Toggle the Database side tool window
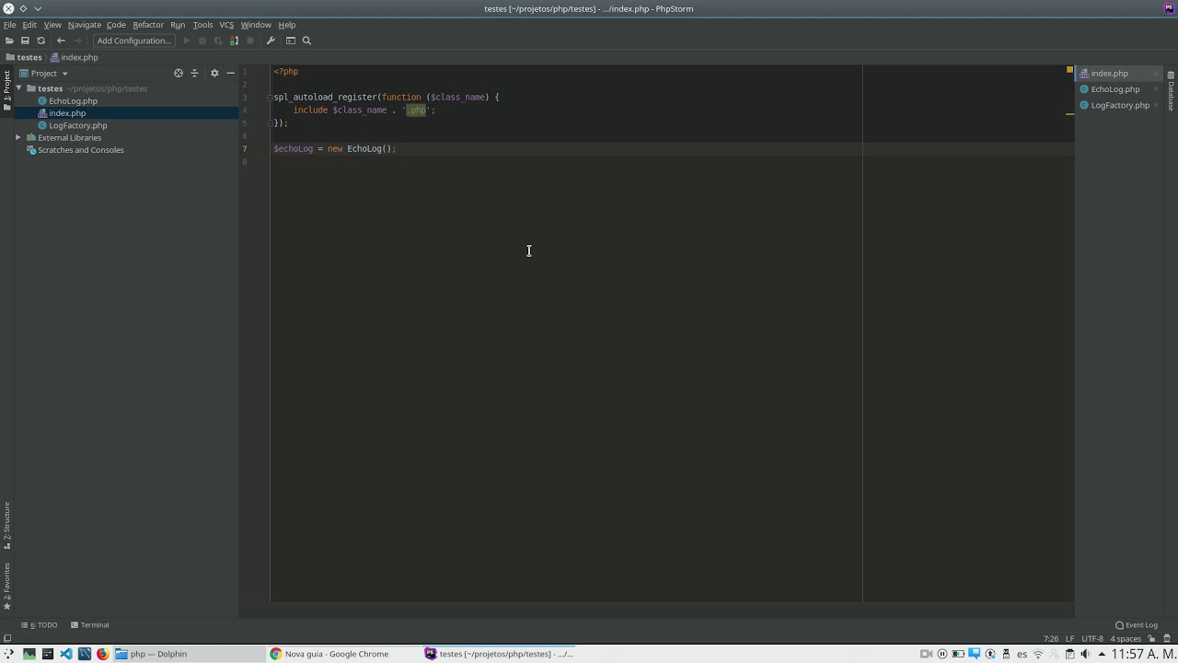1178x663 pixels. 1172,90
